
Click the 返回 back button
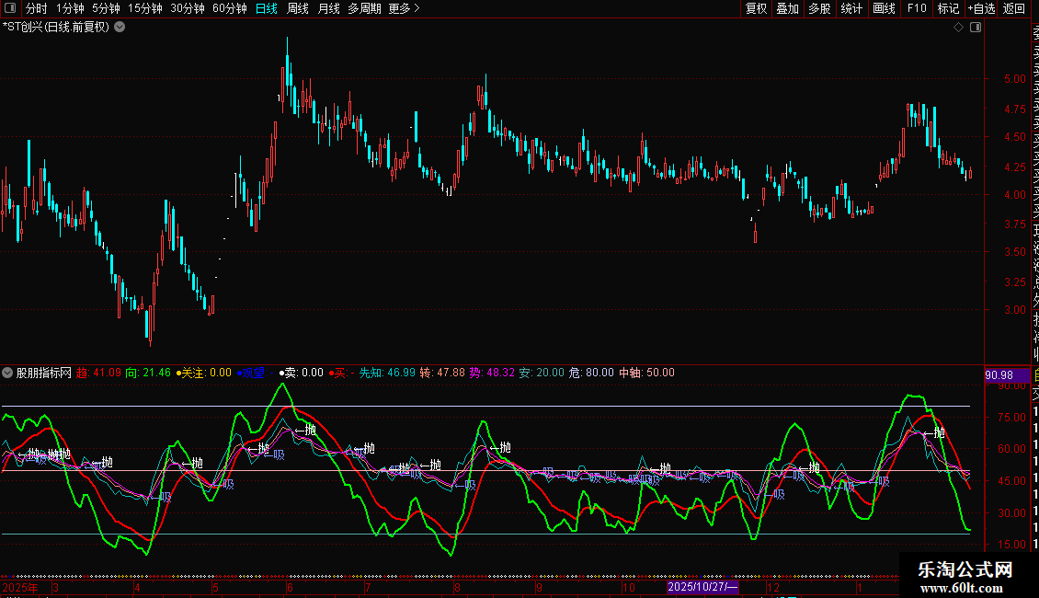click(1014, 9)
